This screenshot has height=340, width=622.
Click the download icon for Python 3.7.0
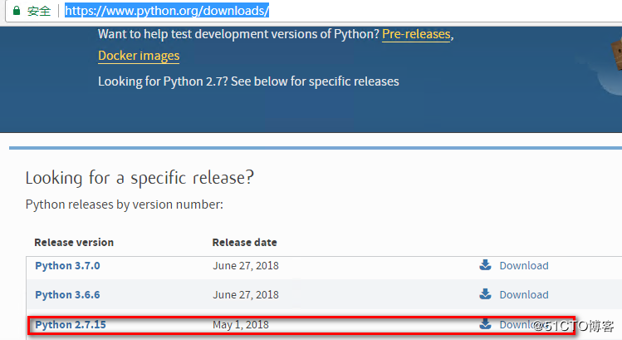coord(485,265)
